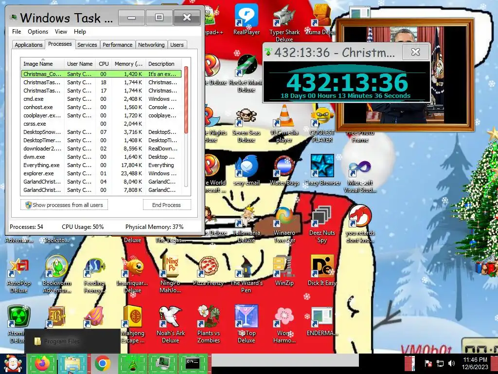The image size is (498, 374).
Task: Launch Microsoft Visual Studio shortcut
Action: (x=360, y=176)
